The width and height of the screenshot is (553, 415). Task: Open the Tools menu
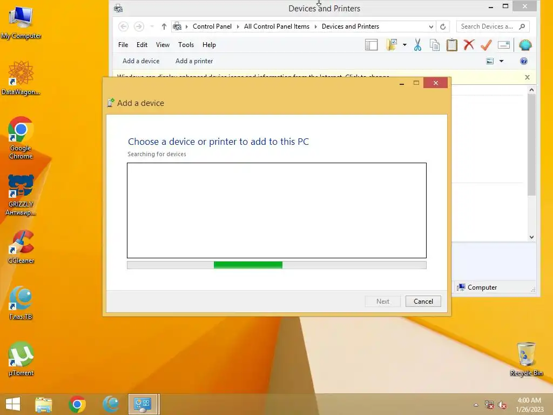coord(186,45)
